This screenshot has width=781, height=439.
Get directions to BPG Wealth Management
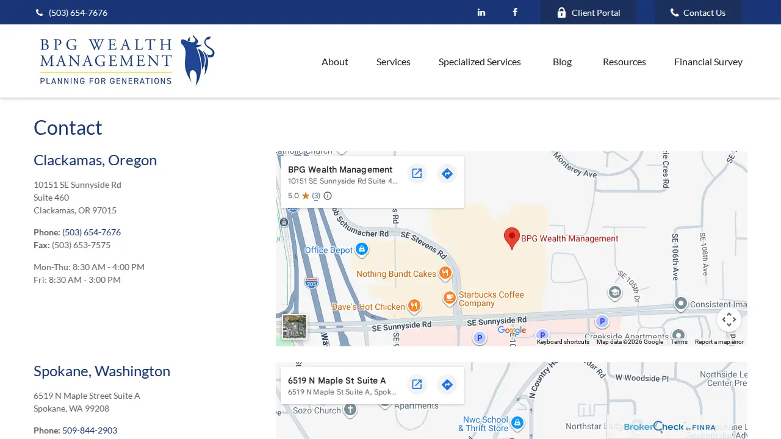[x=447, y=174]
